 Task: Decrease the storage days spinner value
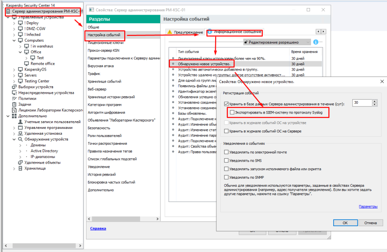(x=374, y=104)
